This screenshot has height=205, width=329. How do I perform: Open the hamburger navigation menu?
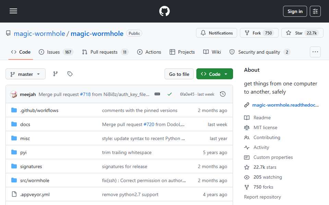tap(13, 11)
